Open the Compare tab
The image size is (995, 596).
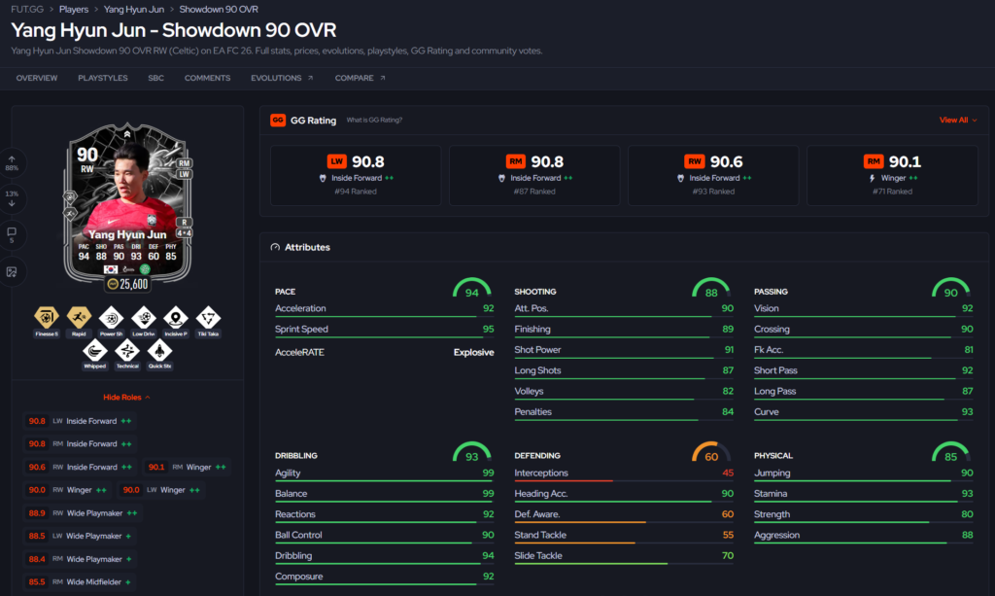tap(360, 78)
